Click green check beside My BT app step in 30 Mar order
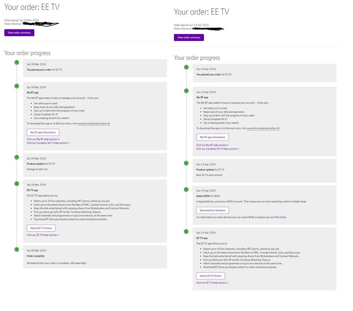Screen dimensions: 353x311 tap(17, 86)
